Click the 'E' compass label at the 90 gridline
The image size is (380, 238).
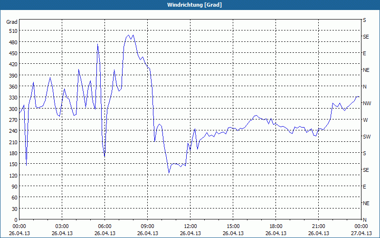pyautogui.click(x=364, y=187)
